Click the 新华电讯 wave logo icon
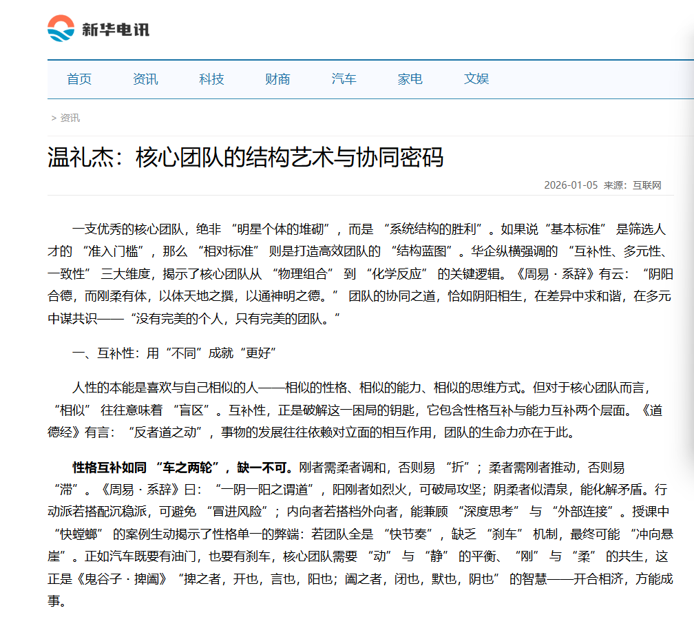The image size is (694, 617). point(62,29)
